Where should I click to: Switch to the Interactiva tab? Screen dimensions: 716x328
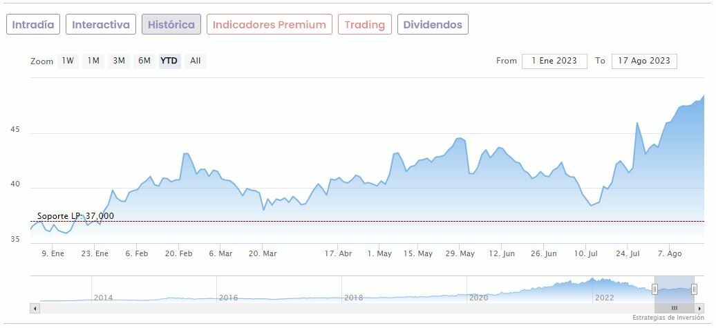101,25
